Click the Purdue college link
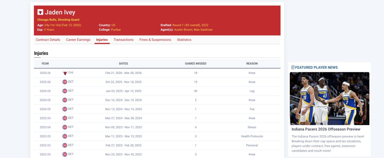 point(116,30)
